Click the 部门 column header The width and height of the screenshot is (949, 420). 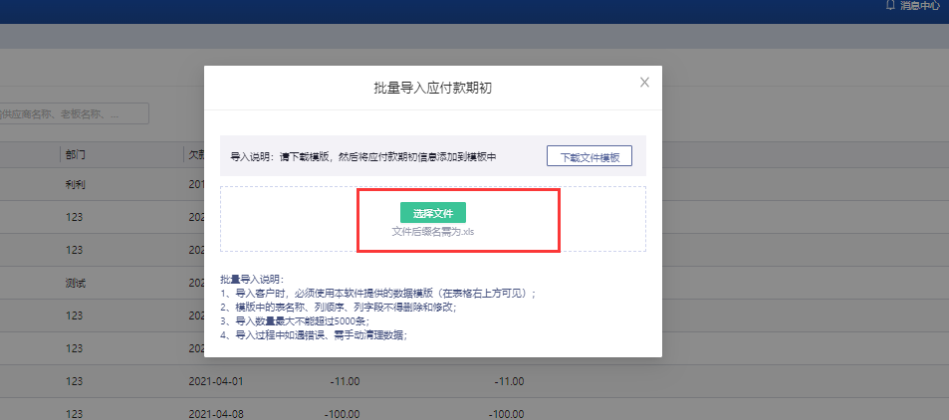point(76,155)
